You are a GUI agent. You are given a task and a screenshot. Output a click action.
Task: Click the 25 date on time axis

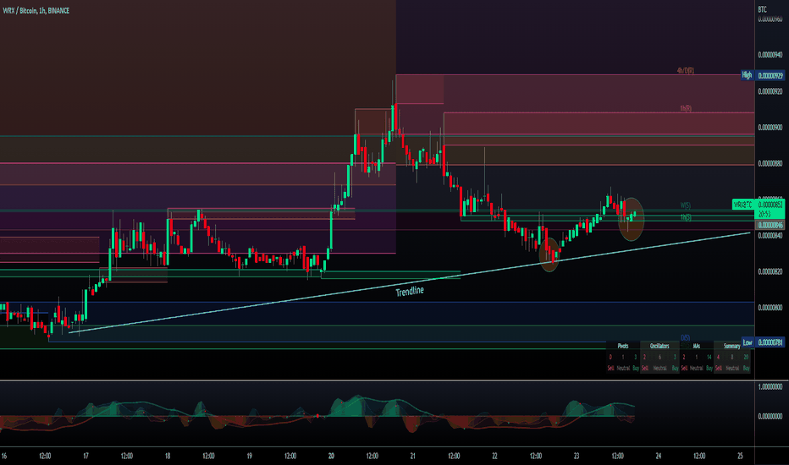click(x=740, y=456)
